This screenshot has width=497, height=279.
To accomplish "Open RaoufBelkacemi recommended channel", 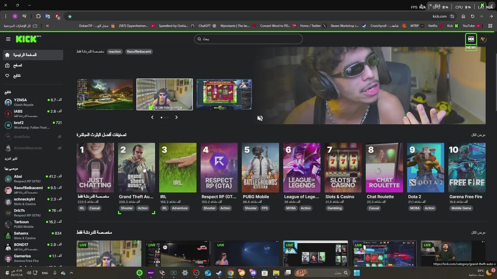I will tap(33, 190).
